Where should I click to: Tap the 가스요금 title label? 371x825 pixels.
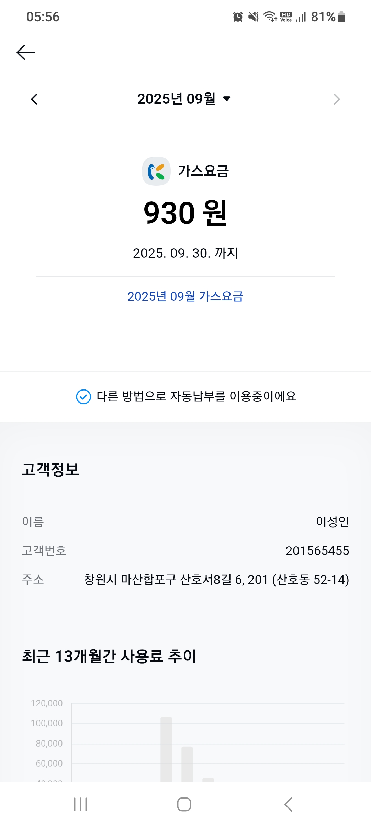[x=203, y=171]
